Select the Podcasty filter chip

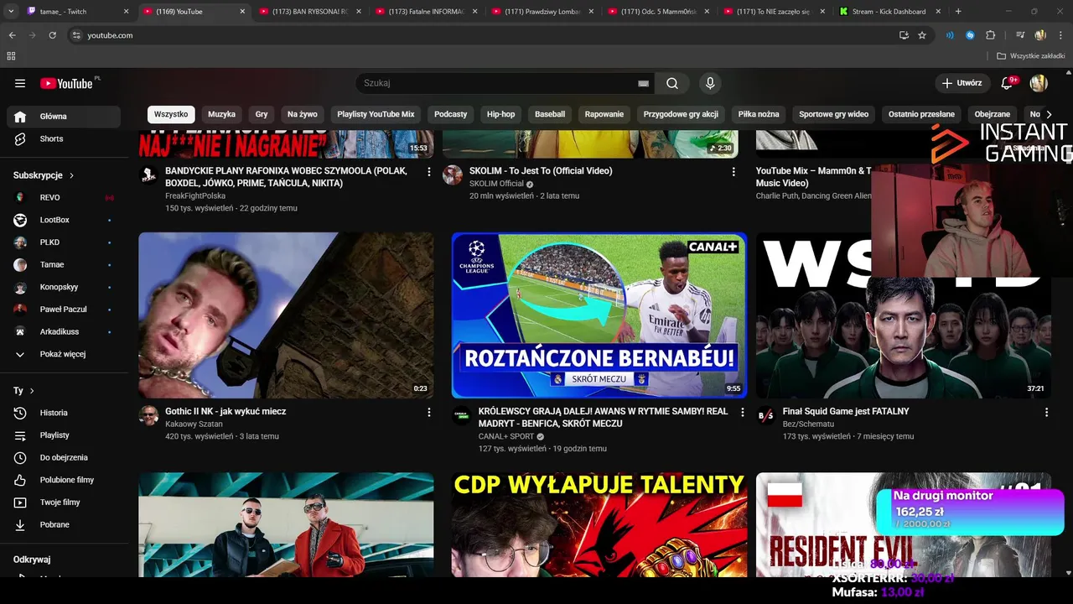coord(451,114)
